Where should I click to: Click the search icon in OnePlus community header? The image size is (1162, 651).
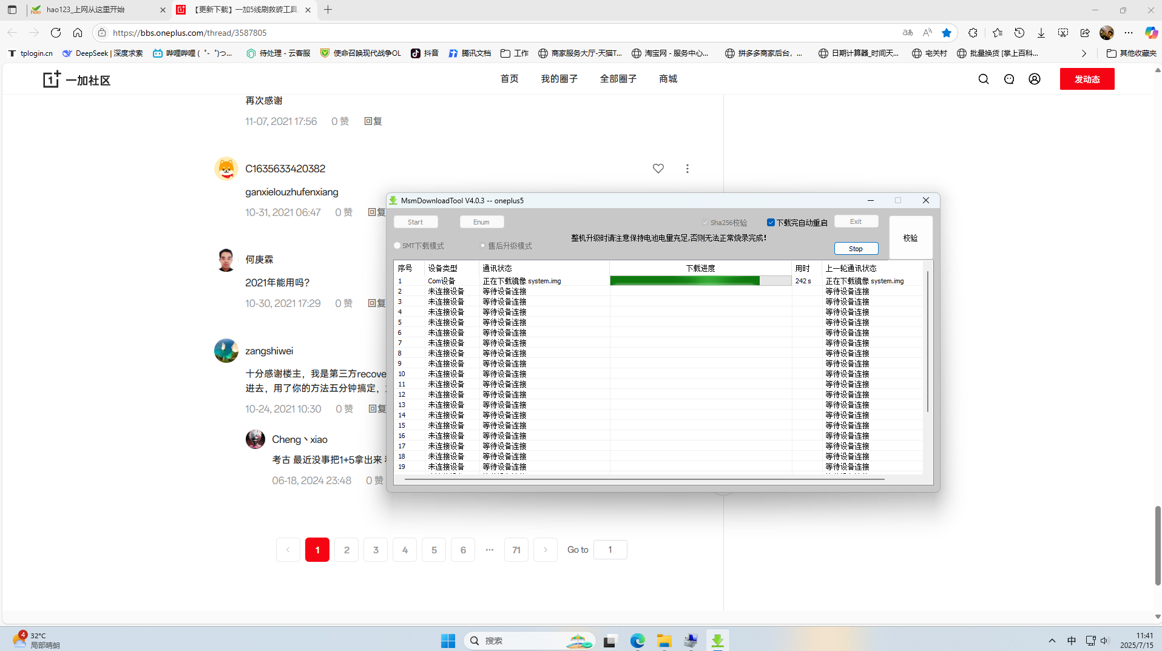[984, 79]
